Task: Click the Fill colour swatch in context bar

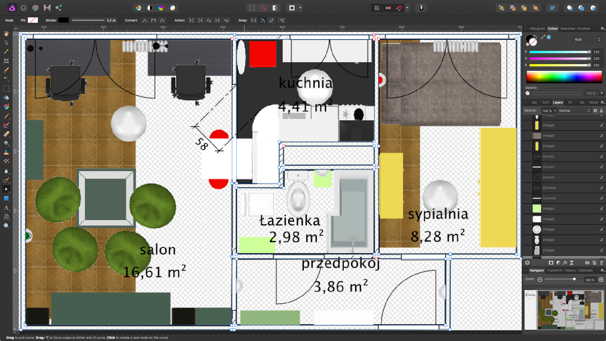Action: (x=33, y=20)
